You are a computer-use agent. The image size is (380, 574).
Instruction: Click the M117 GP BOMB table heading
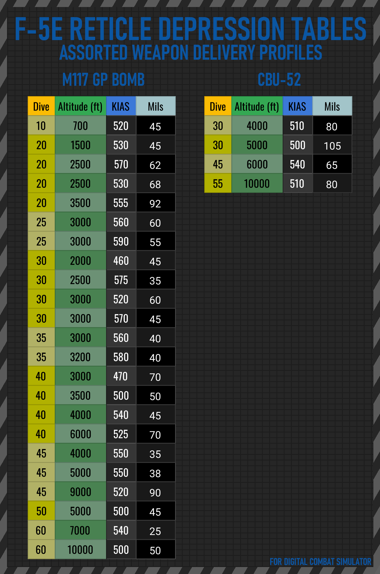point(103,80)
